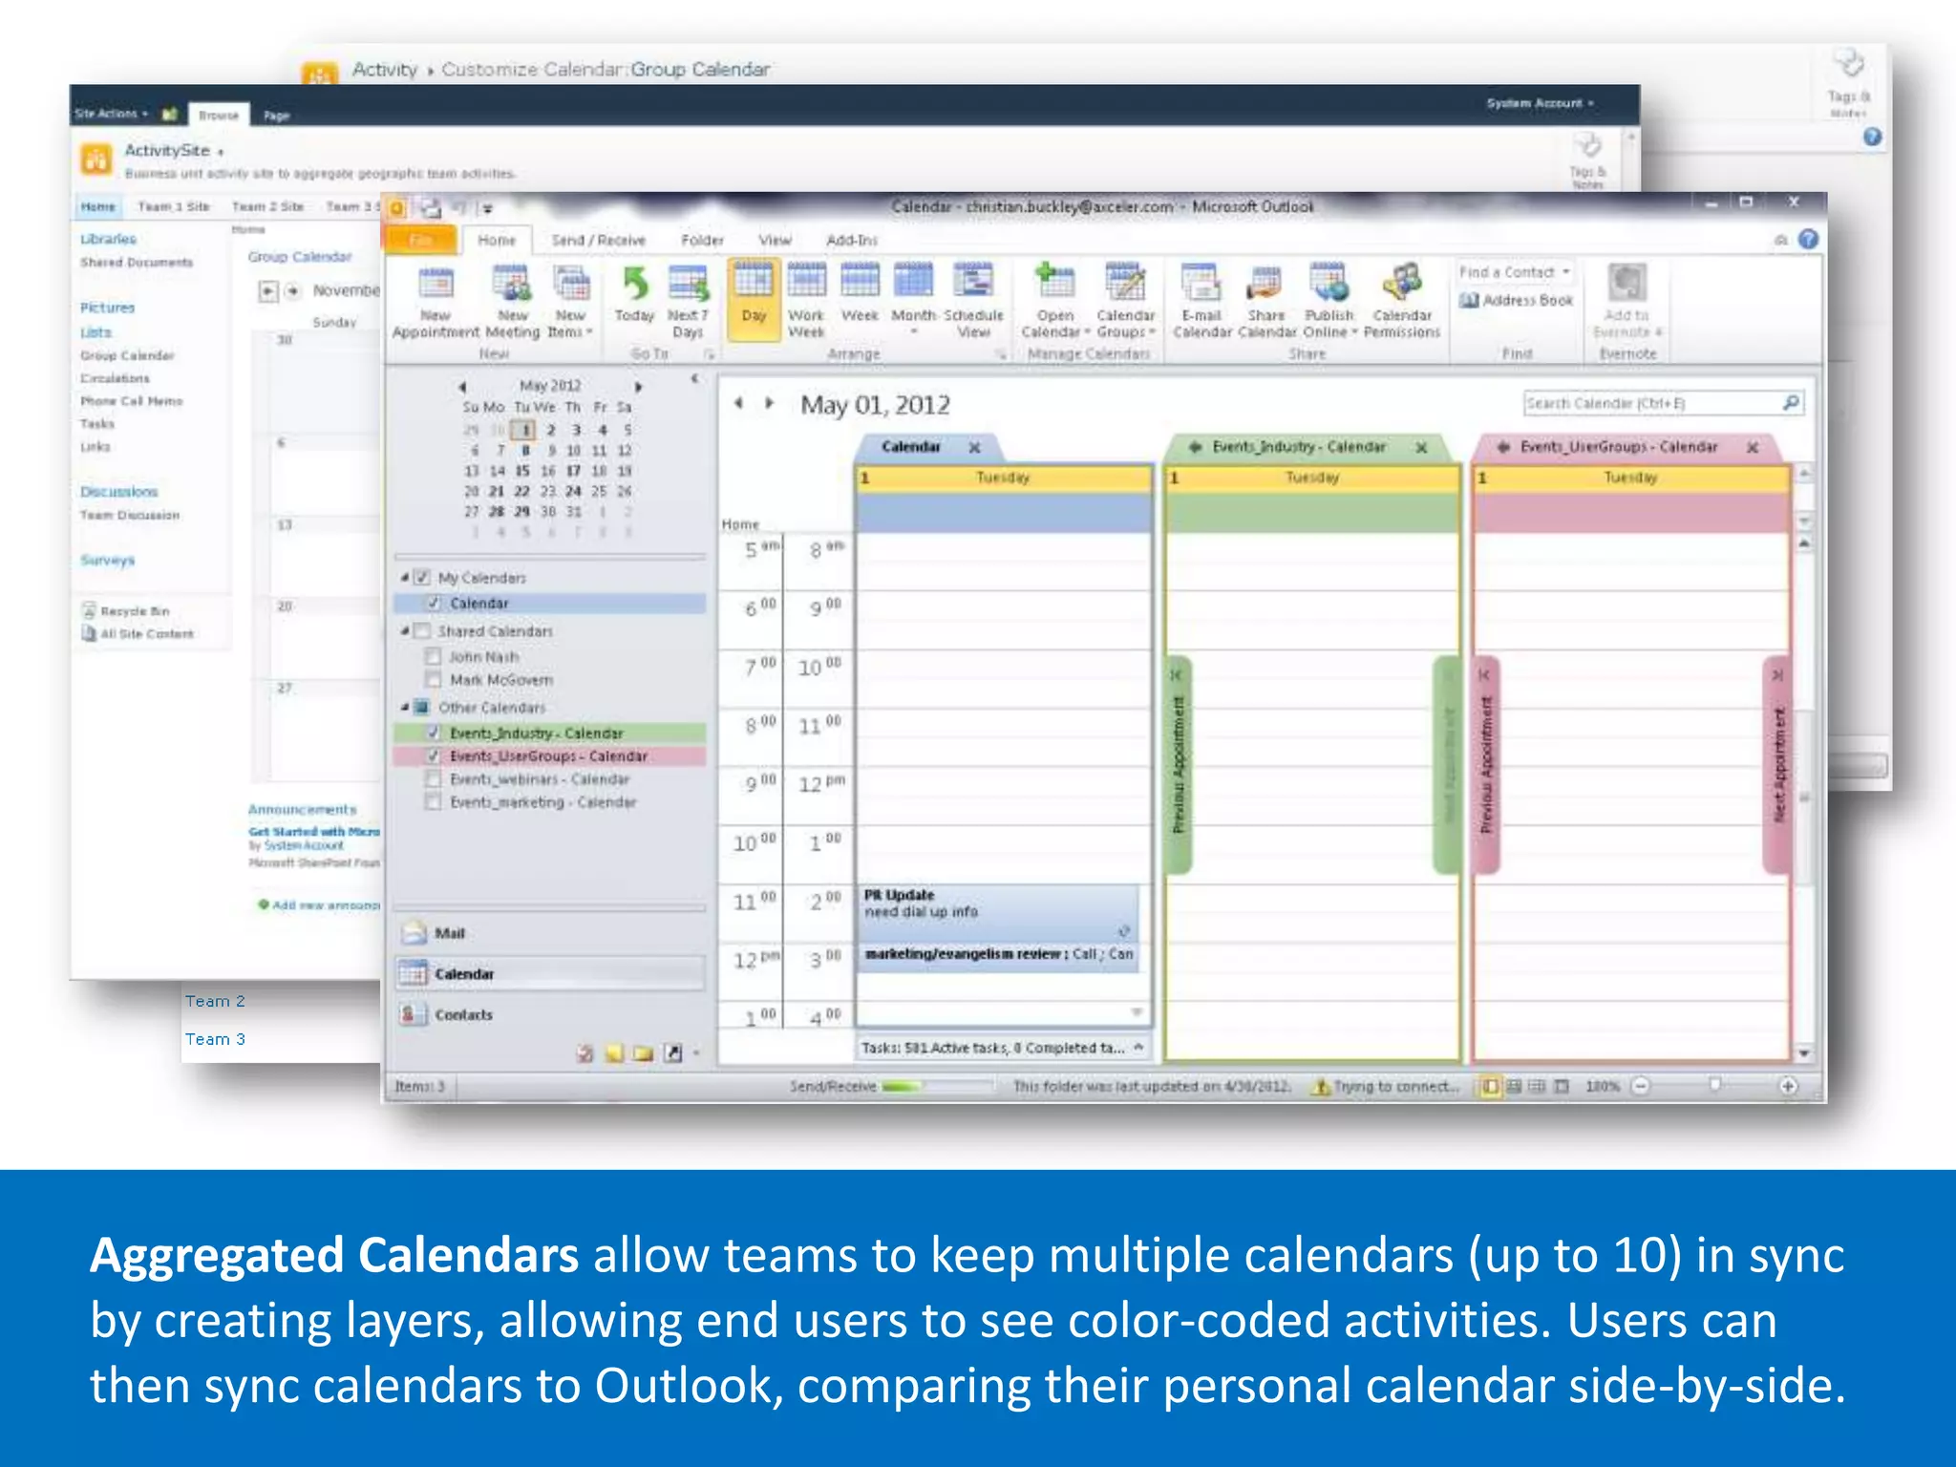1956x1467 pixels.
Task: Open Publish Online menu
Action: (1329, 302)
